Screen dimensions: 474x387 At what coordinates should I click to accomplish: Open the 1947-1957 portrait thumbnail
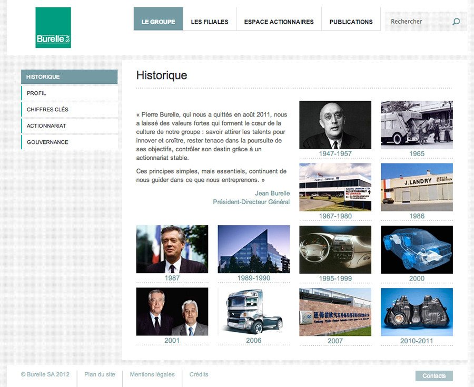point(335,125)
